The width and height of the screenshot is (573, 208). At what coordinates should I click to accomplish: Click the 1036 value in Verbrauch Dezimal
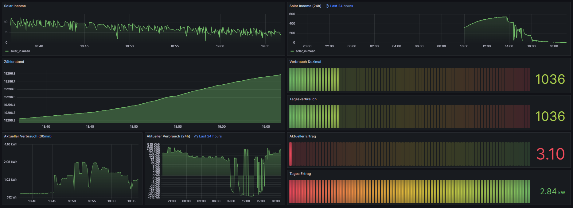pos(550,79)
